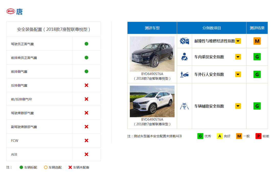276x175 pixels.
Task: Click the red X beside FCW
Action: pos(86,140)
